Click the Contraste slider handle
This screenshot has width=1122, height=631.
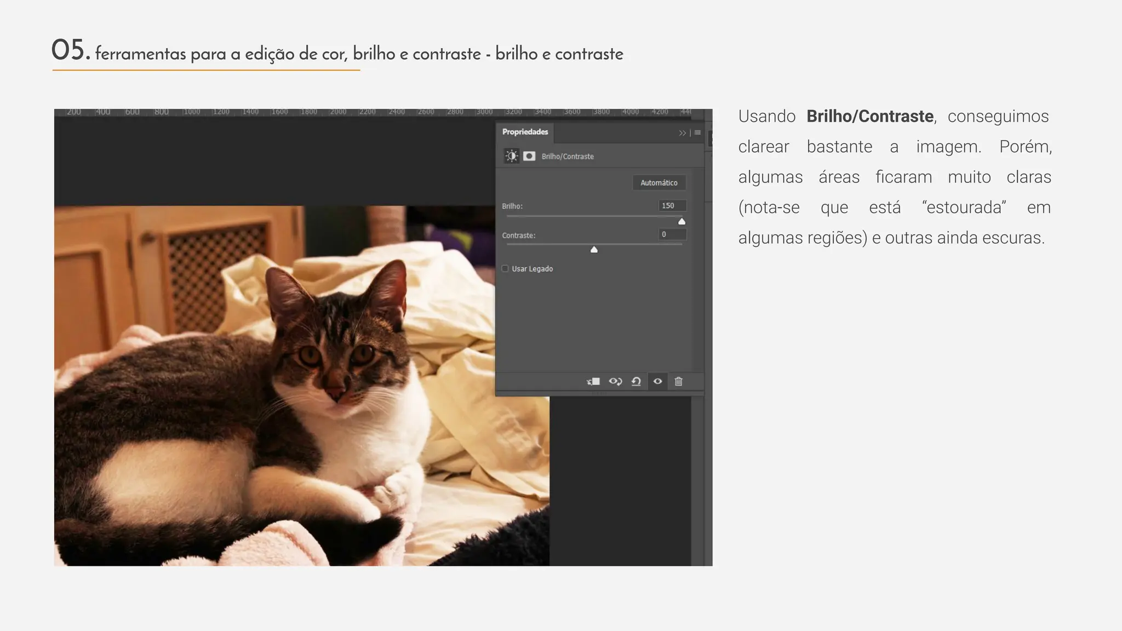coord(594,250)
